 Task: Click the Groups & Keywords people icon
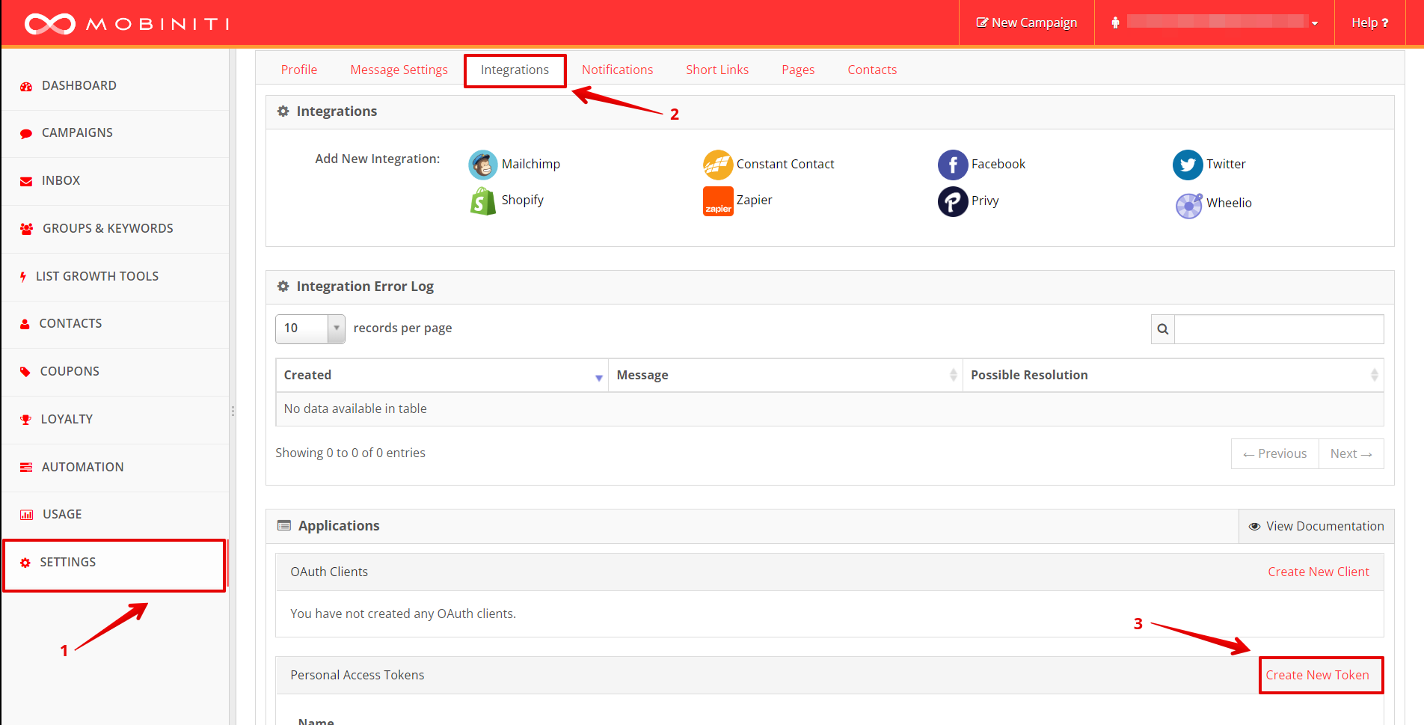[x=27, y=229]
